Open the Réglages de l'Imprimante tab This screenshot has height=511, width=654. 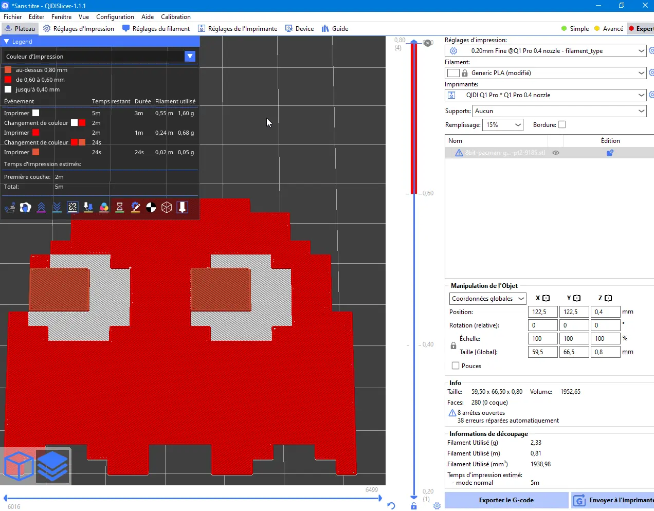[x=238, y=29]
